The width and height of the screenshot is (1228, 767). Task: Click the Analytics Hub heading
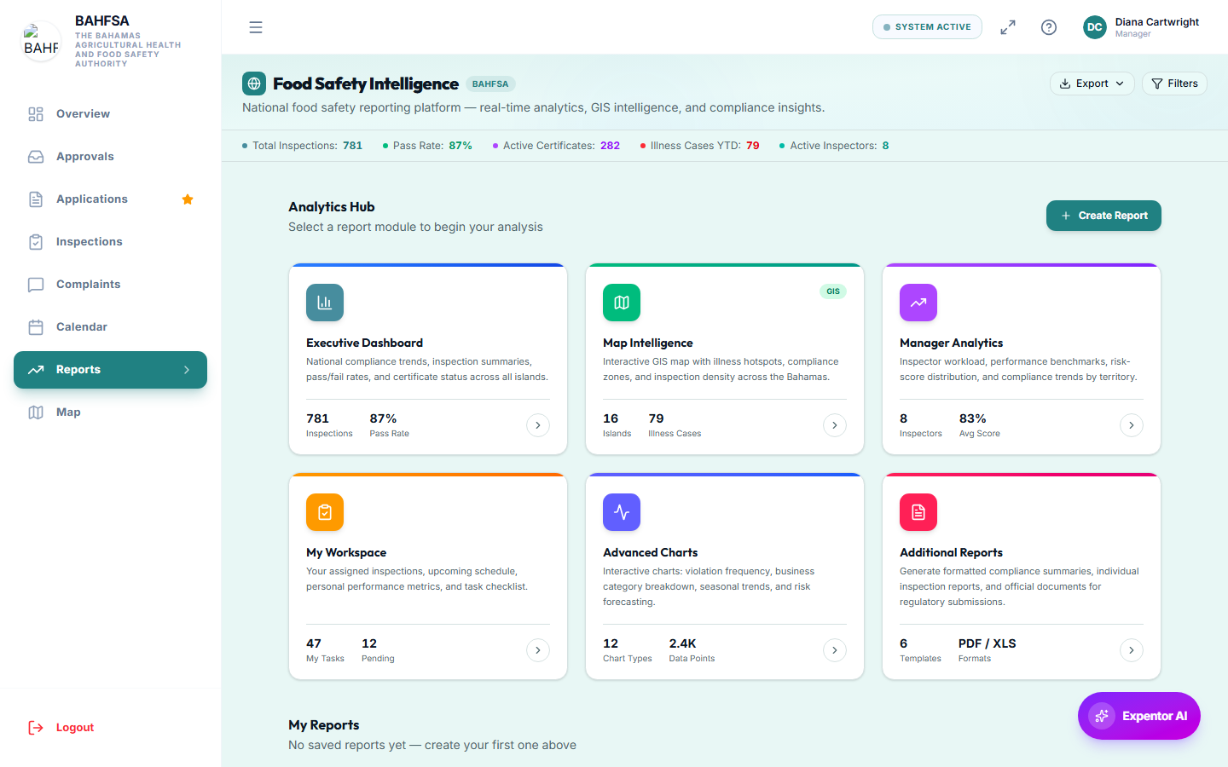click(331, 207)
